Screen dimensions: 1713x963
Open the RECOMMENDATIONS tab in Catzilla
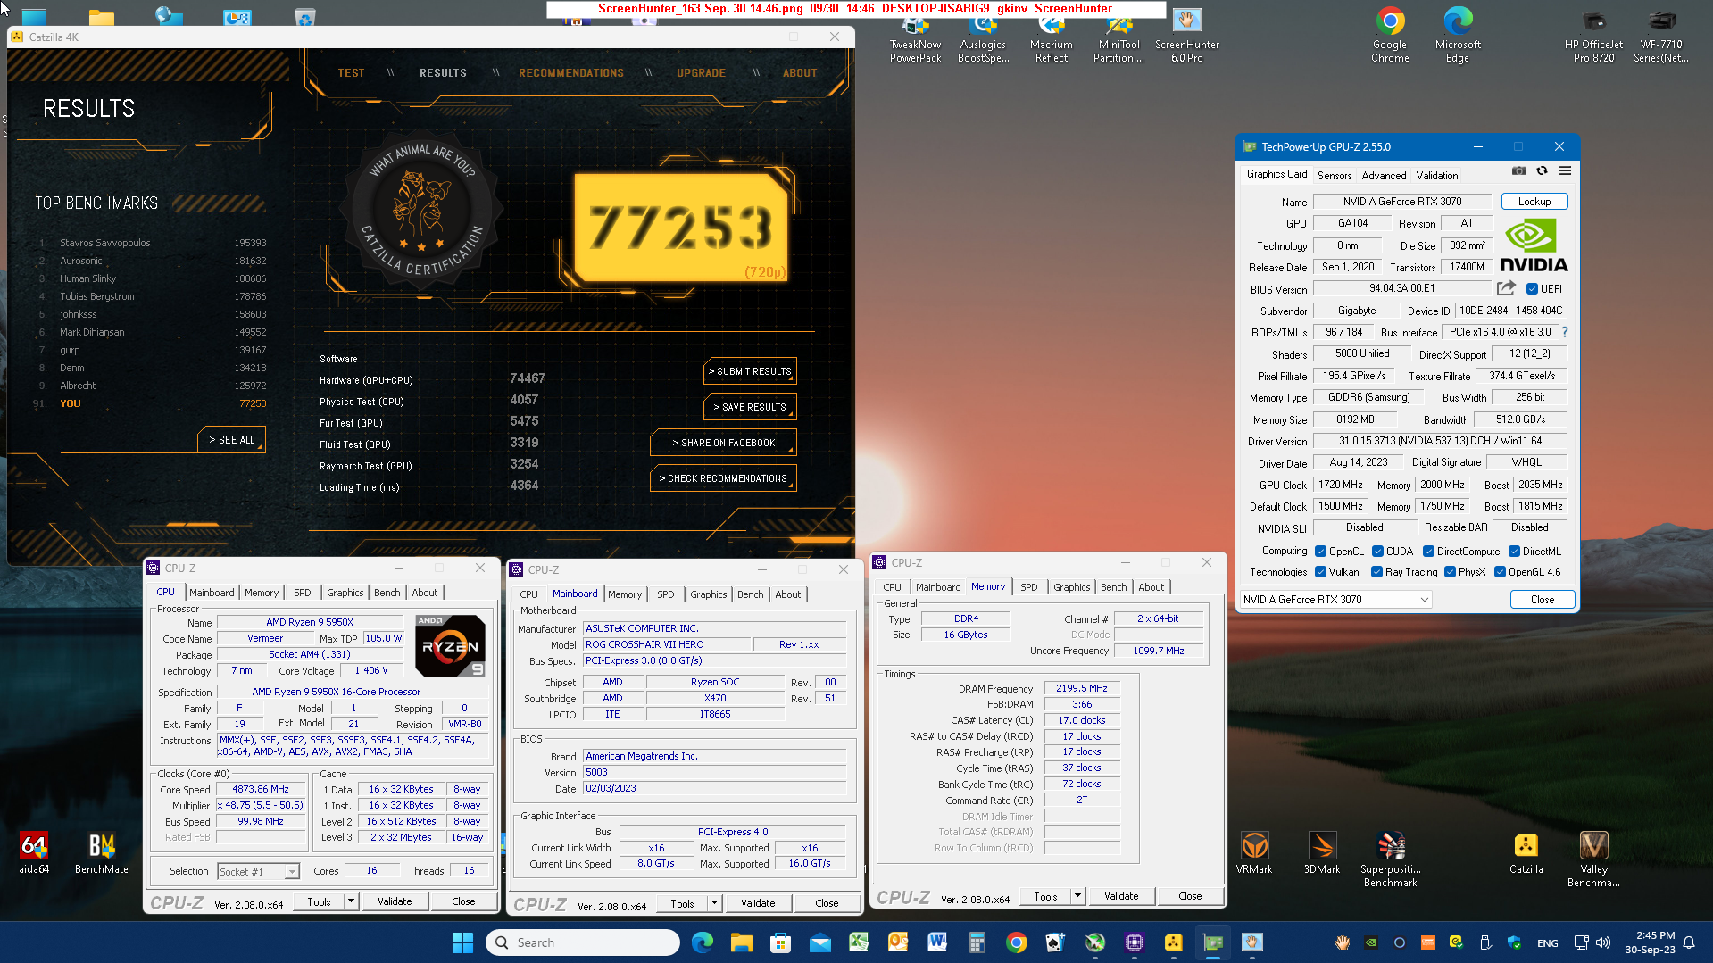[x=571, y=73]
